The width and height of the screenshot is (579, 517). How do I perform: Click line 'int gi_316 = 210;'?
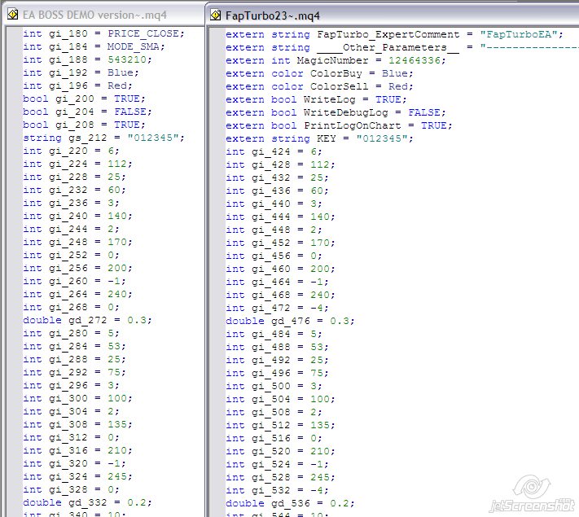coord(77,450)
